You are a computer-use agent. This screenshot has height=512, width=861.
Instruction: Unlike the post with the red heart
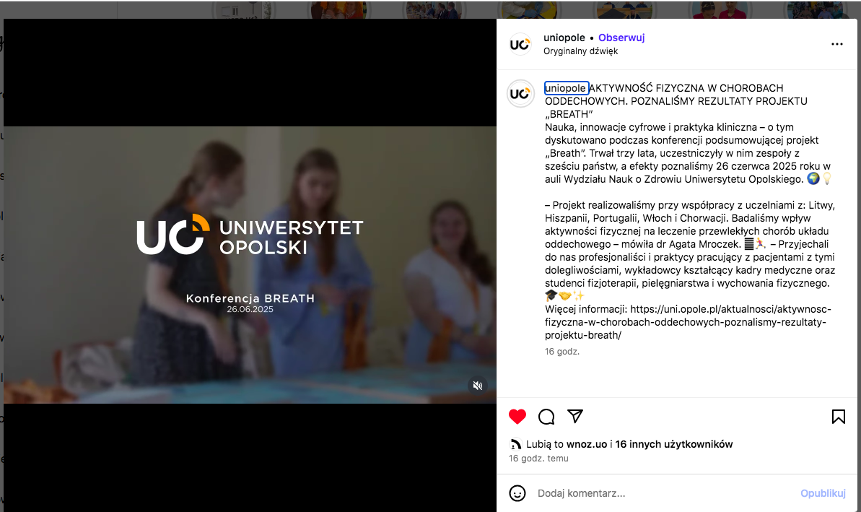point(517,417)
